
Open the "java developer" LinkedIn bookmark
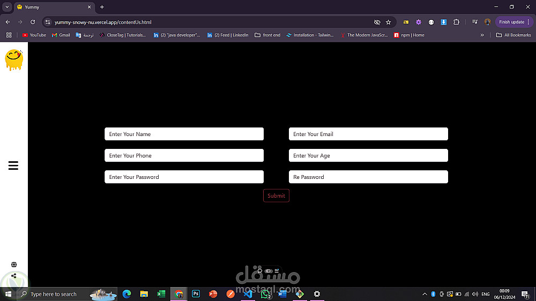tap(177, 35)
